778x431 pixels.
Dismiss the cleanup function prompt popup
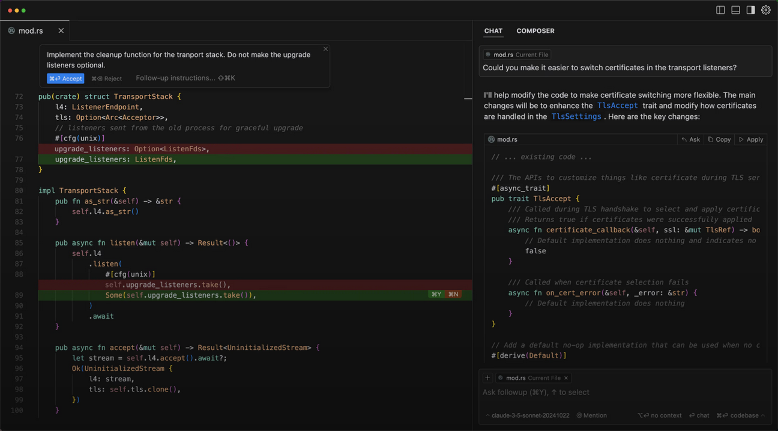pos(325,49)
